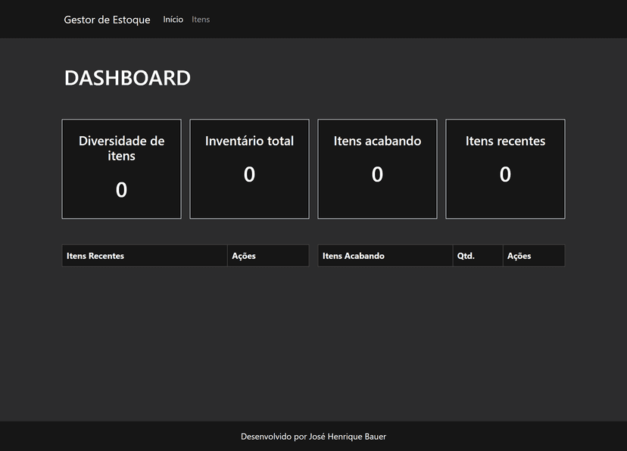Click the Qtd. column header
The image size is (627, 451).
[466, 256]
